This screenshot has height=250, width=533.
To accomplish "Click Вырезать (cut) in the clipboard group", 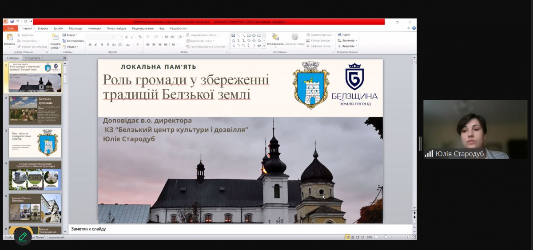I will click(26, 35).
